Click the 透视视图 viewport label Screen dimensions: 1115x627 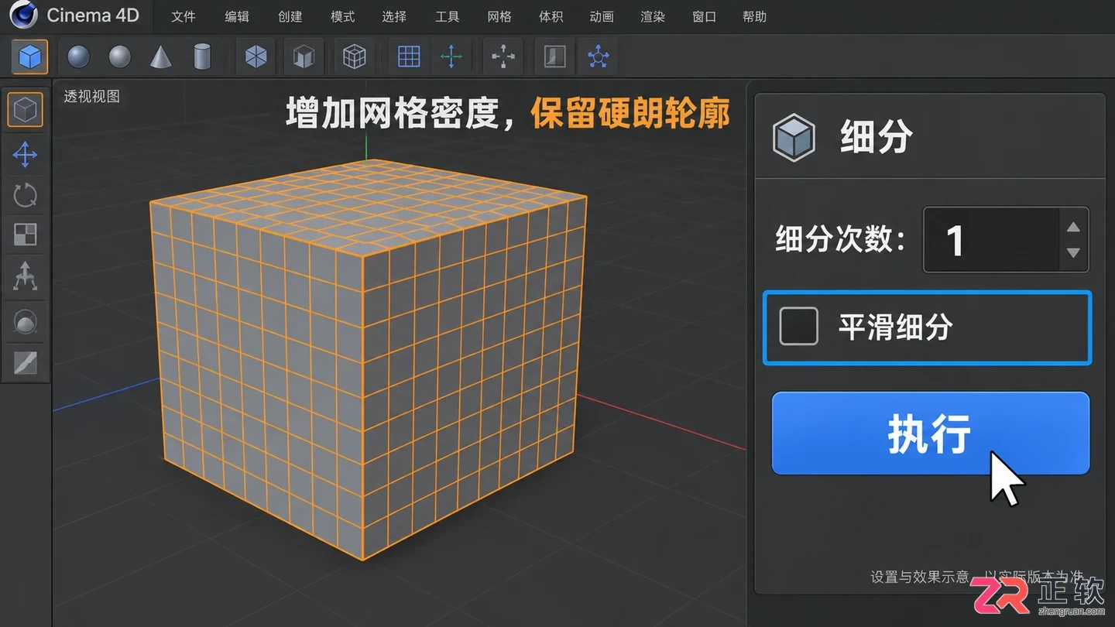[91, 97]
